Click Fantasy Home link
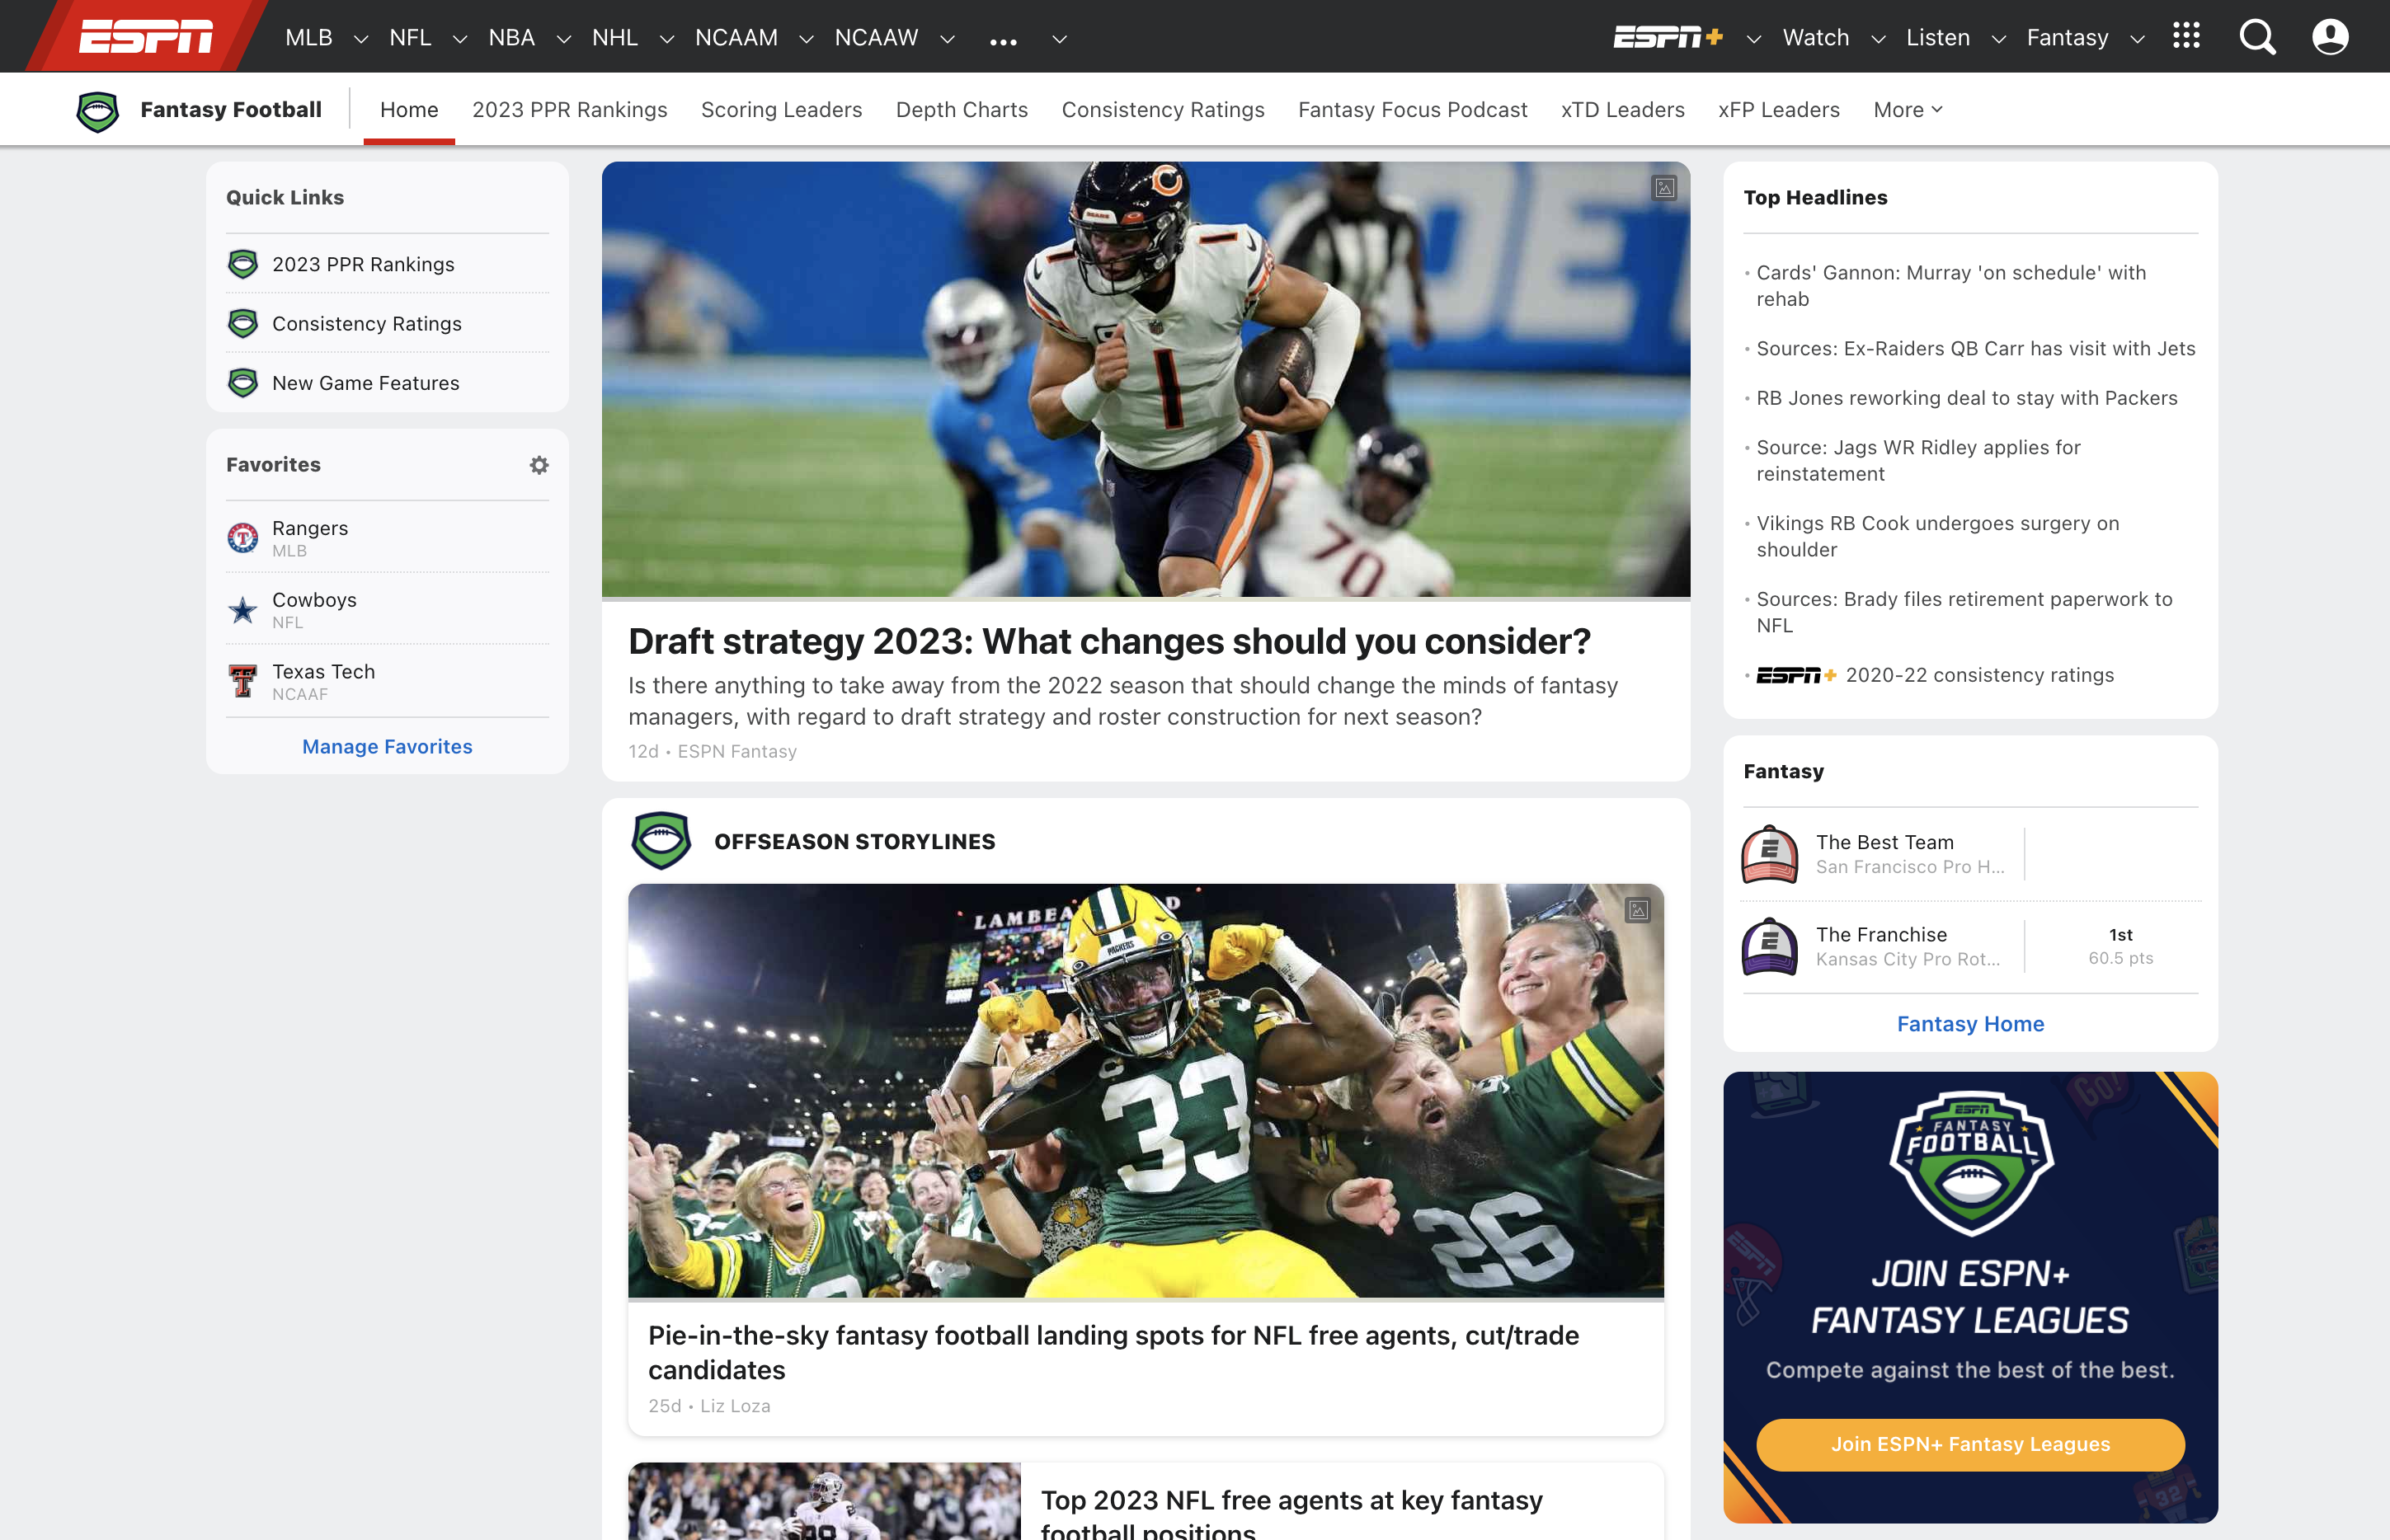 (1970, 1024)
